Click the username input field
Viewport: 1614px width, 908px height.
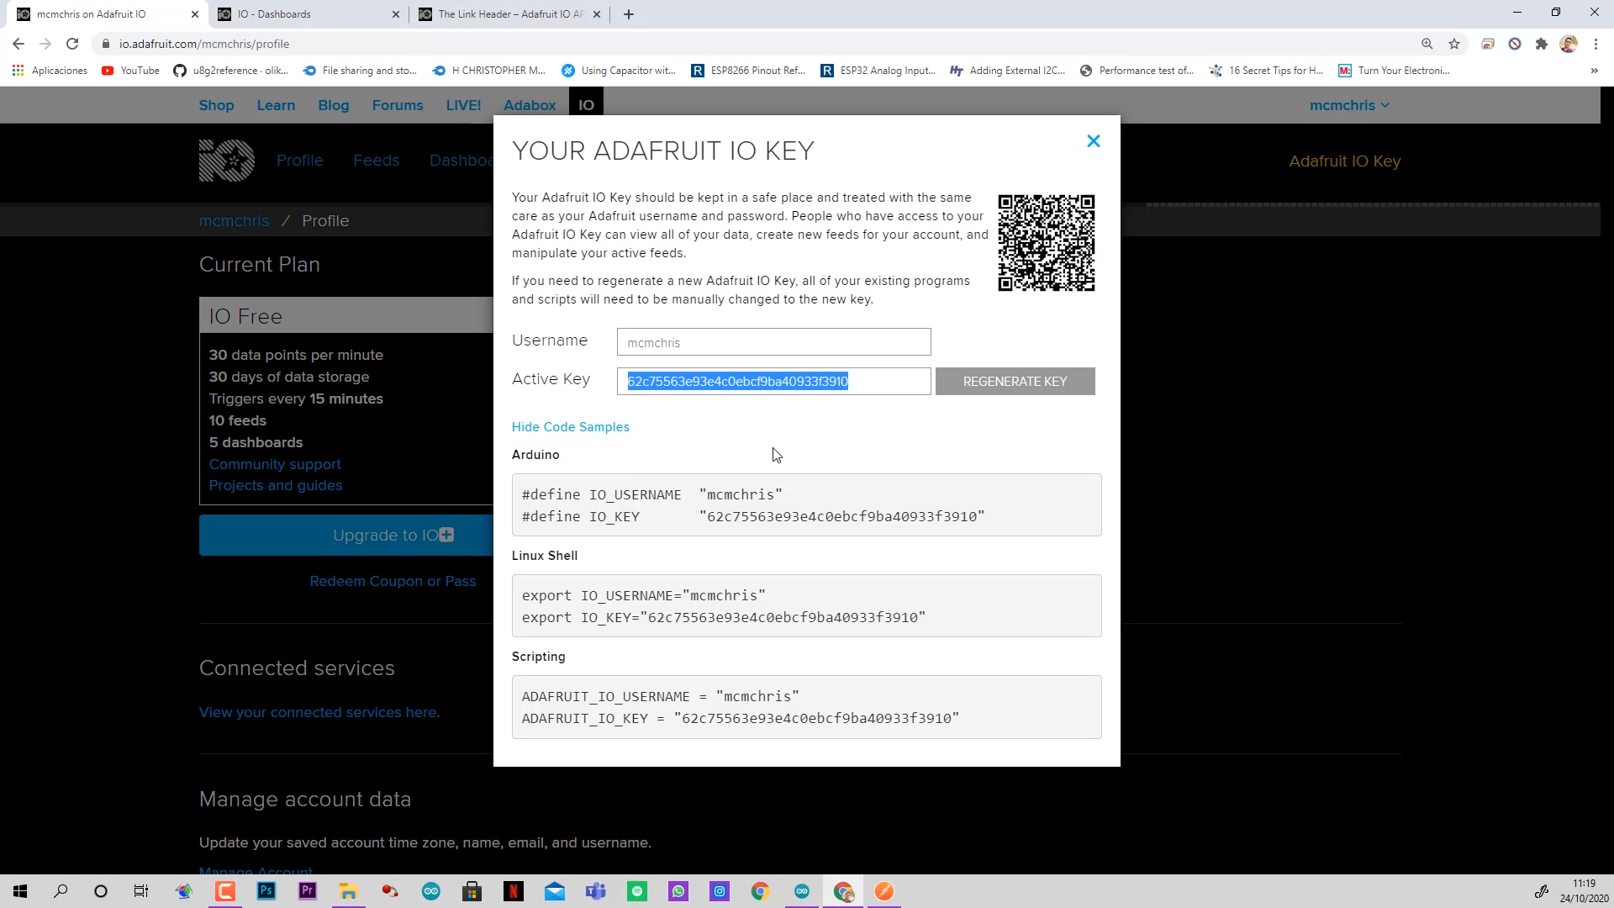(773, 341)
